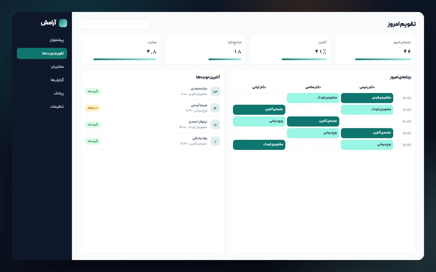Open the 12:00 مشاوره‌ی کودک slot of دکتر رحیمی

[367, 110]
